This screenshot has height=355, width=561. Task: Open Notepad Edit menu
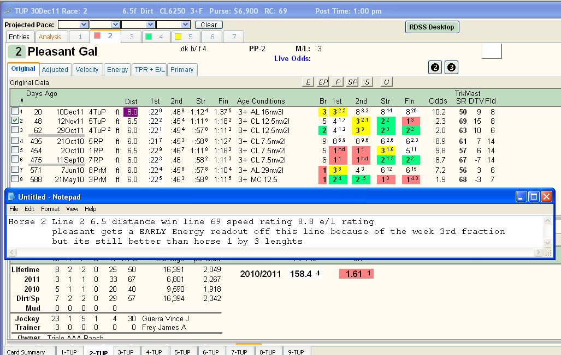tap(29, 209)
